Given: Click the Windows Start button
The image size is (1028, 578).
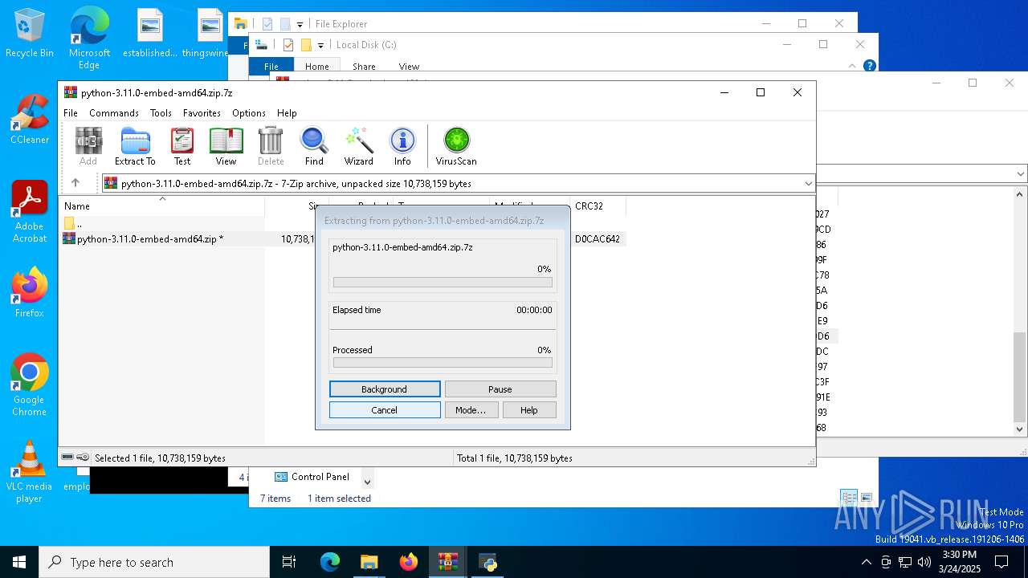Looking at the screenshot, I should 19,562.
